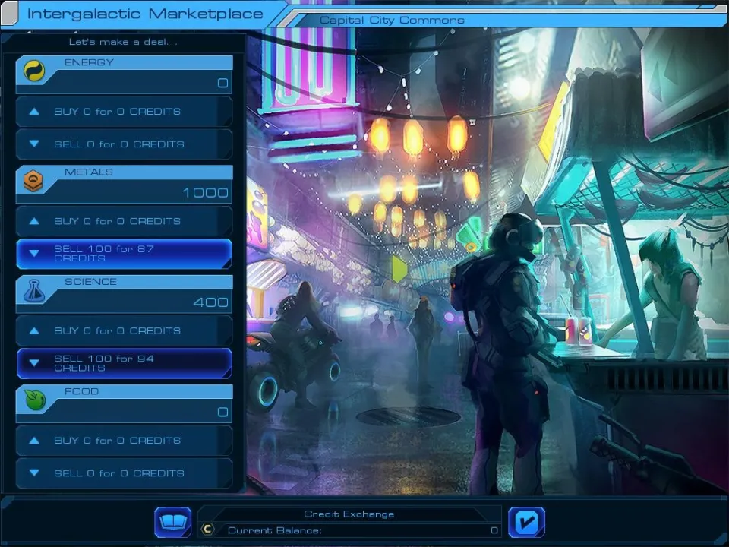The width and height of the screenshot is (729, 547).
Task: Sell 100 Science for 94 credits
Action: pyautogui.click(x=124, y=363)
